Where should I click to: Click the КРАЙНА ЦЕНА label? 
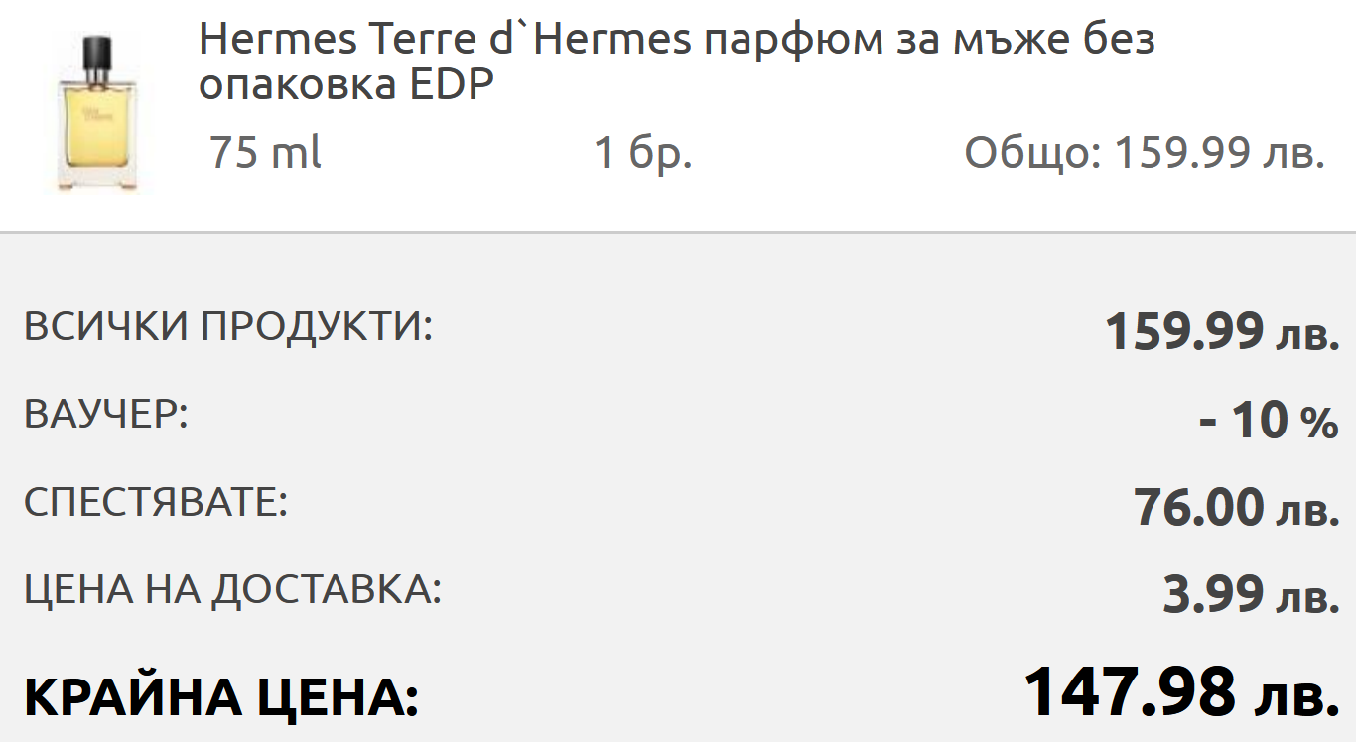click(x=220, y=697)
